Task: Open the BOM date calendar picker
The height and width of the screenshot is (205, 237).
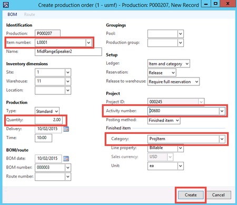Action: [66, 159]
